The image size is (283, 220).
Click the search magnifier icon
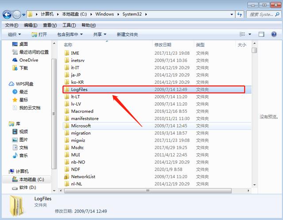(277, 15)
